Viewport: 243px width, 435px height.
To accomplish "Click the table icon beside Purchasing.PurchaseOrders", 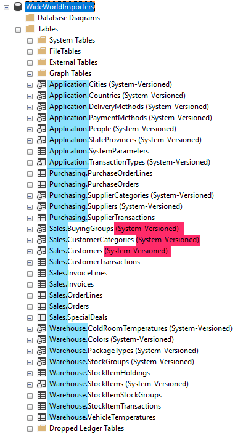I will tap(41, 184).
